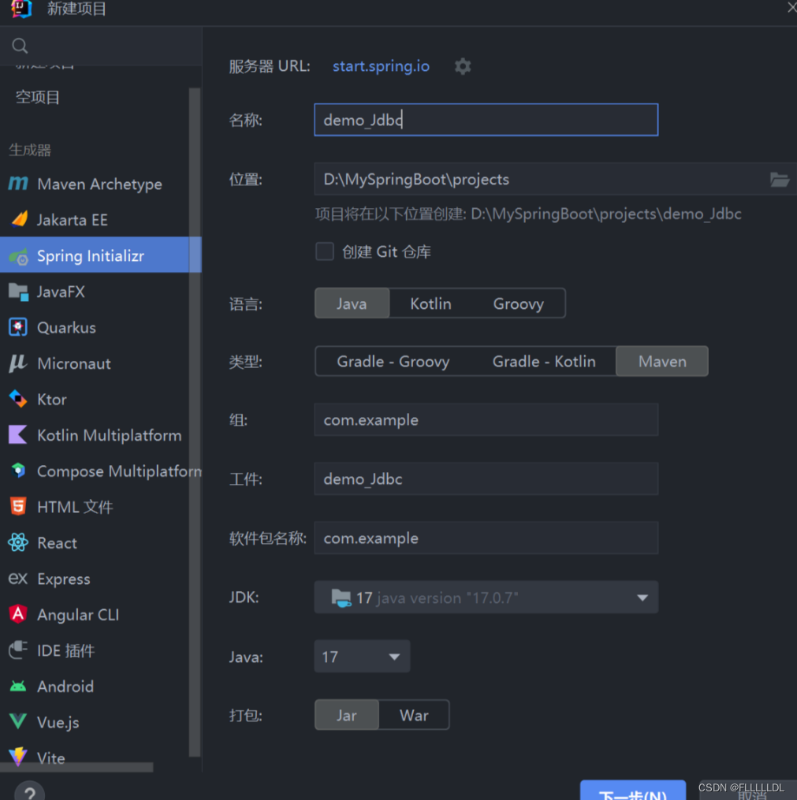797x800 pixels.
Task: Choose Gradle - Groovy build type
Action: (x=393, y=361)
